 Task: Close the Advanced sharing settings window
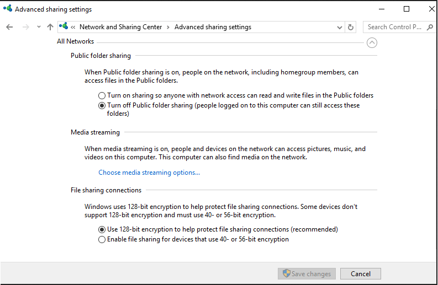[x=431, y=9]
